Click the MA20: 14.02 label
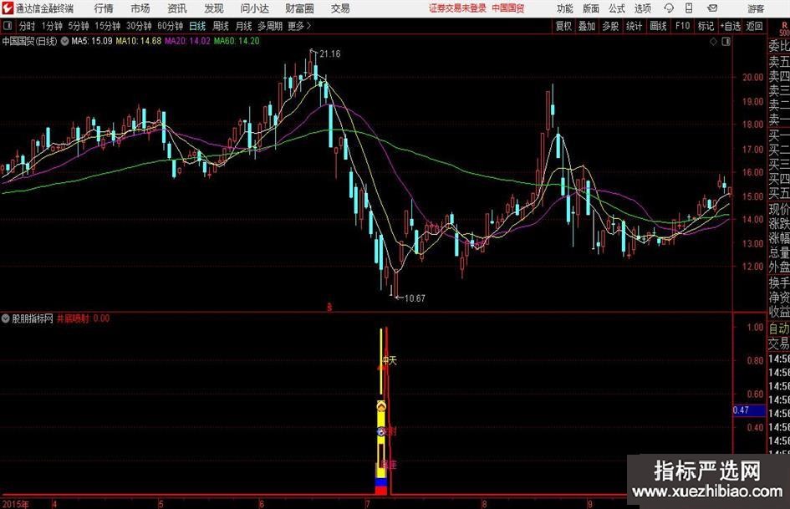Image resolution: width=790 pixels, height=509 pixels. 187,41
